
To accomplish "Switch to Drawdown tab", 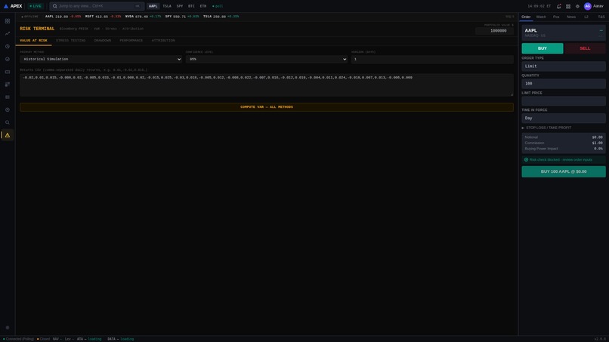I will coord(103,40).
